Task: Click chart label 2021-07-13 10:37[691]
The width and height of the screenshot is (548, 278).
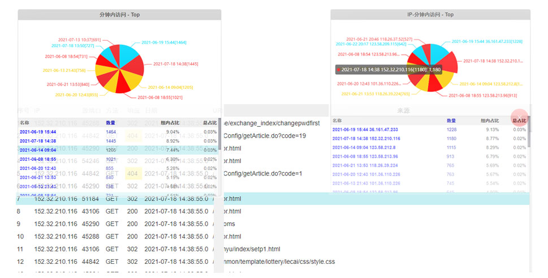Action: [79, 40]
